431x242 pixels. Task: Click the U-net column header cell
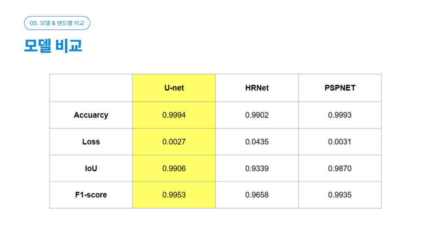click(174, 88)
